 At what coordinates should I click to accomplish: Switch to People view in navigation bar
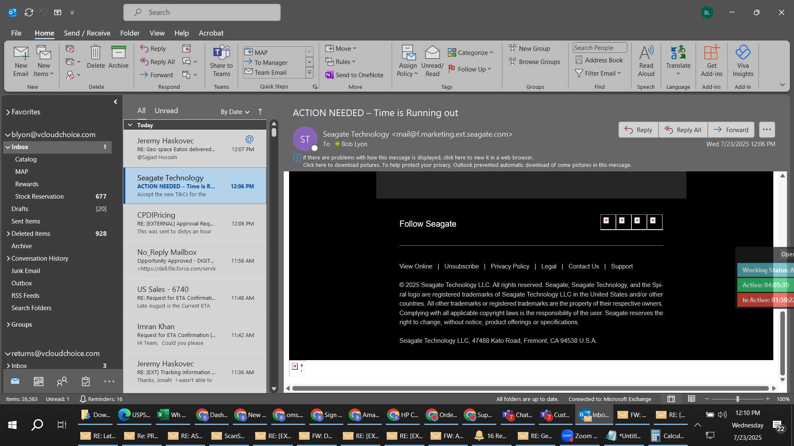tap(62, 381)
